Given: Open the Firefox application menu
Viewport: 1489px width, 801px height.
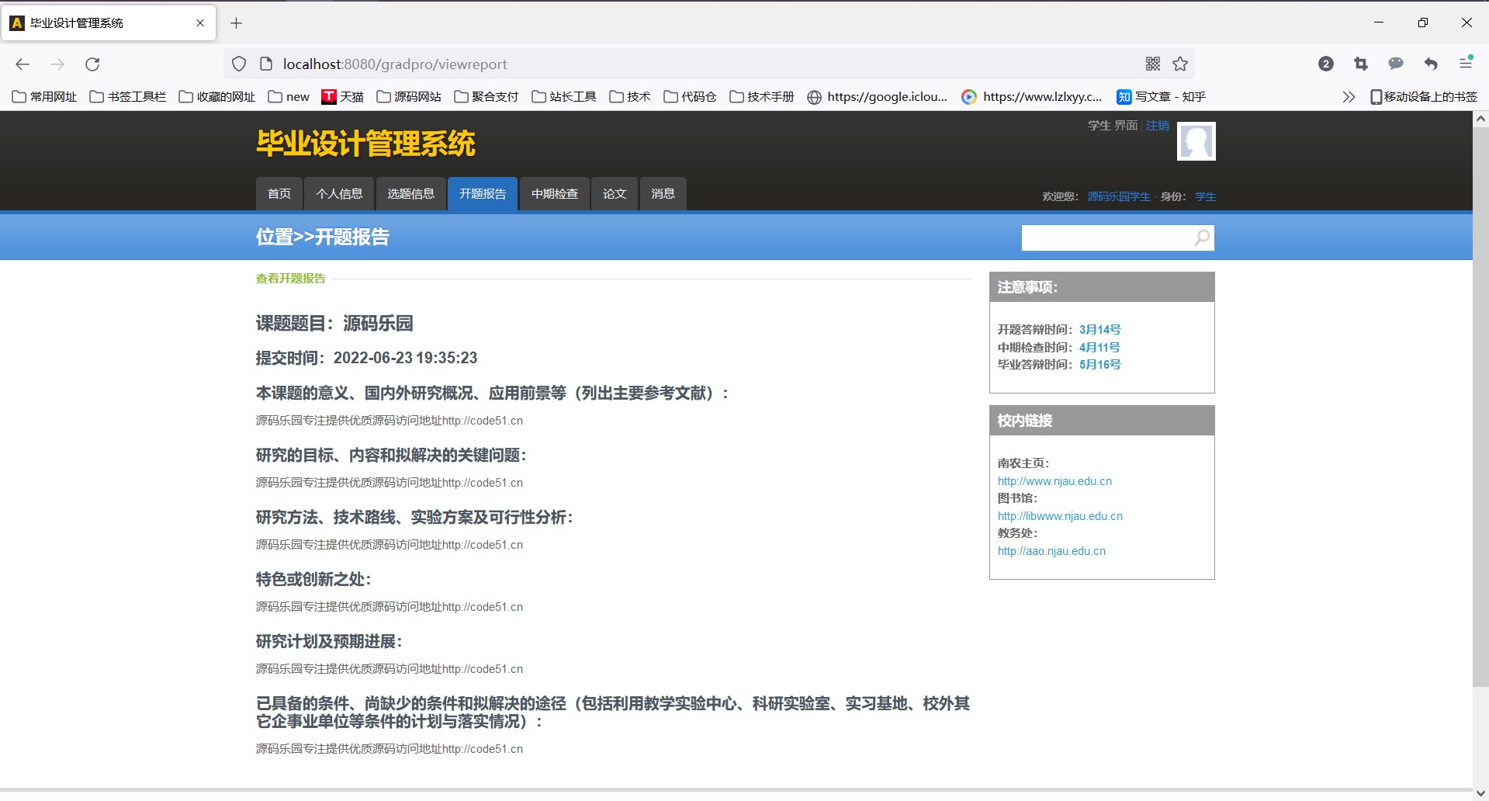Looking at the screenshot, I should point(1466,63).
